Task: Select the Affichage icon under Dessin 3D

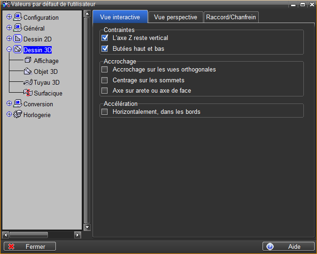Action: (x=28, y=61)
